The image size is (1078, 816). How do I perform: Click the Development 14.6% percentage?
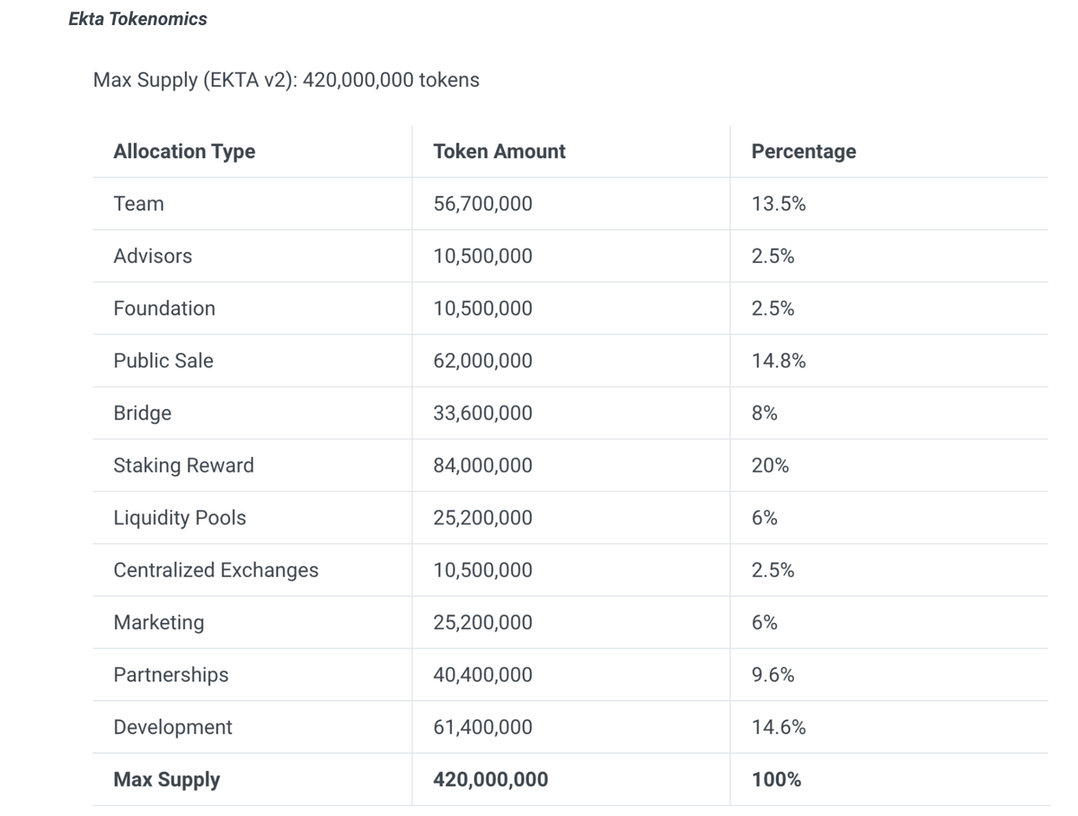778,727
